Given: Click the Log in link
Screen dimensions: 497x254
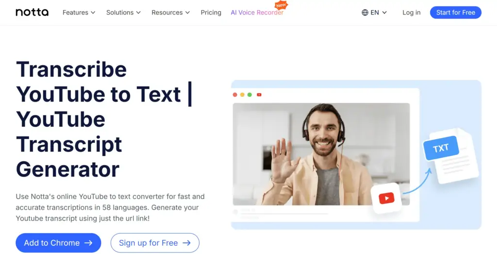Looking at the screenshot, I should pyautogui.click(x=412, y=12).
